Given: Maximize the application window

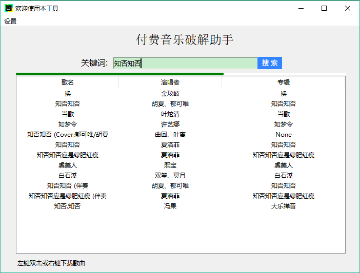Looking at the screenshot, I should pyautogui.click(x=324, y=9).
